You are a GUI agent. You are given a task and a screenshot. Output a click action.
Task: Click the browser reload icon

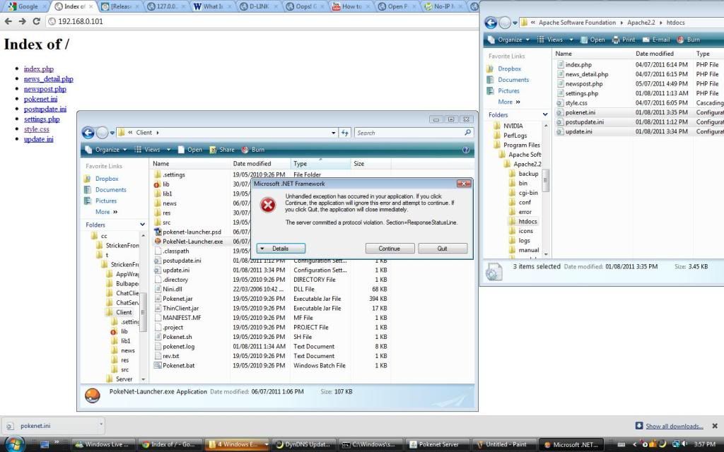tap(36, 21)
